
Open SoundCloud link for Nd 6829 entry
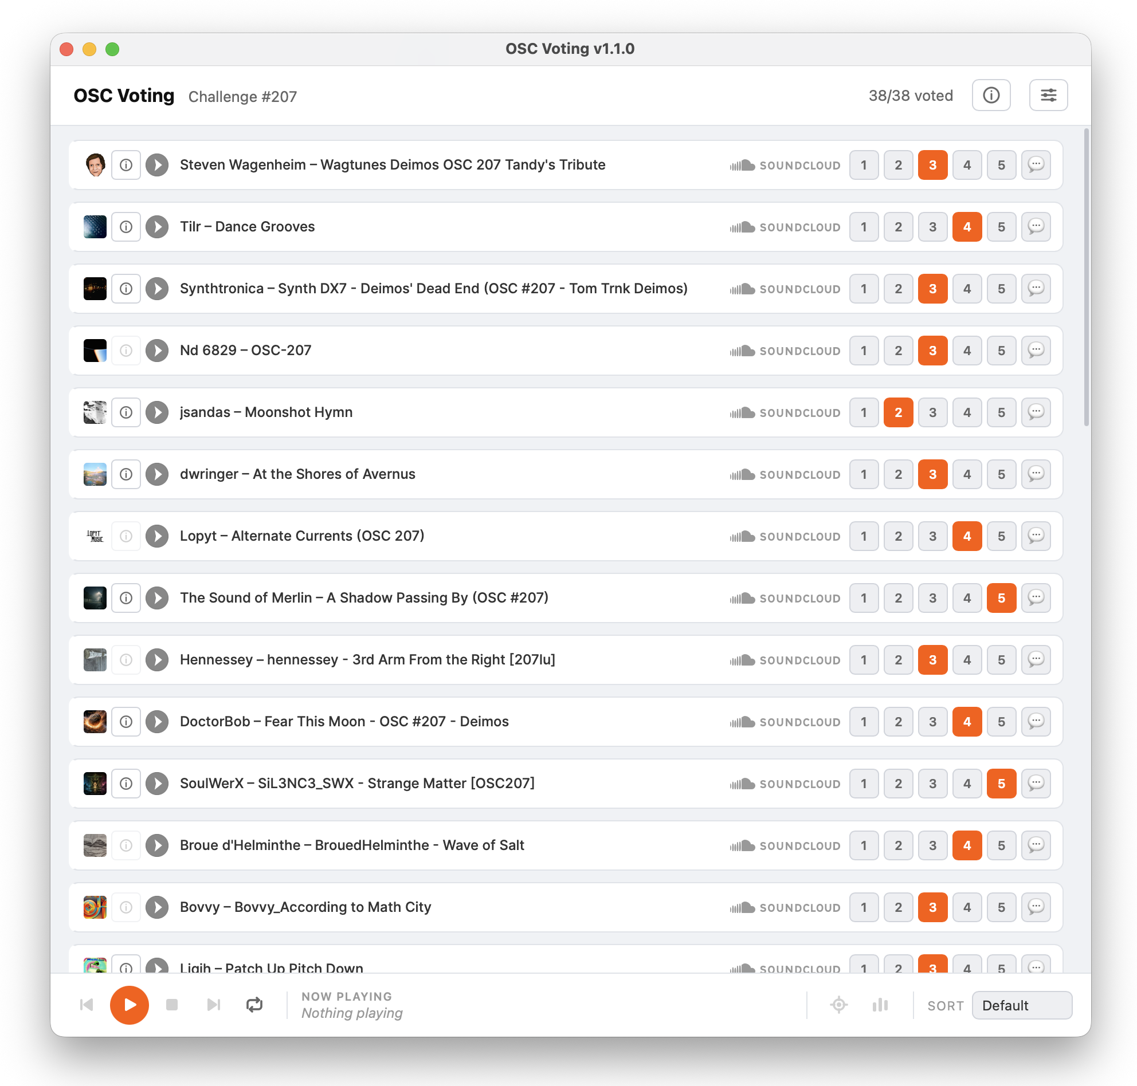point(785,351)
